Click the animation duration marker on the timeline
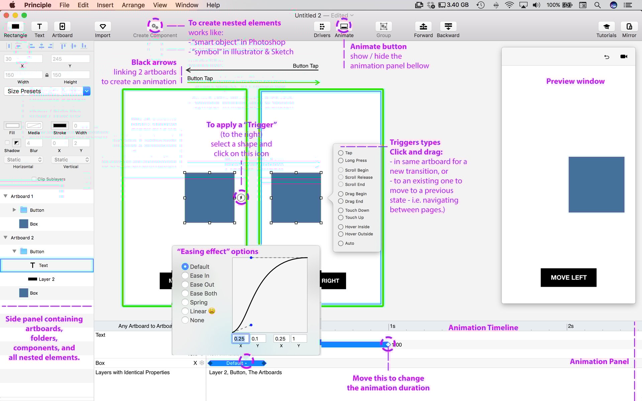The height and width of the screenshot is (401, 642). click(x=388, y=344)
